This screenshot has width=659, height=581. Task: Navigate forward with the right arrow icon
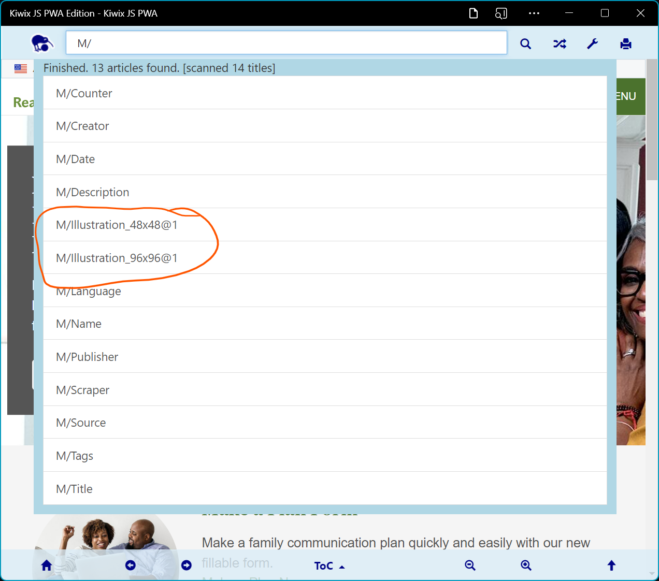187,565
